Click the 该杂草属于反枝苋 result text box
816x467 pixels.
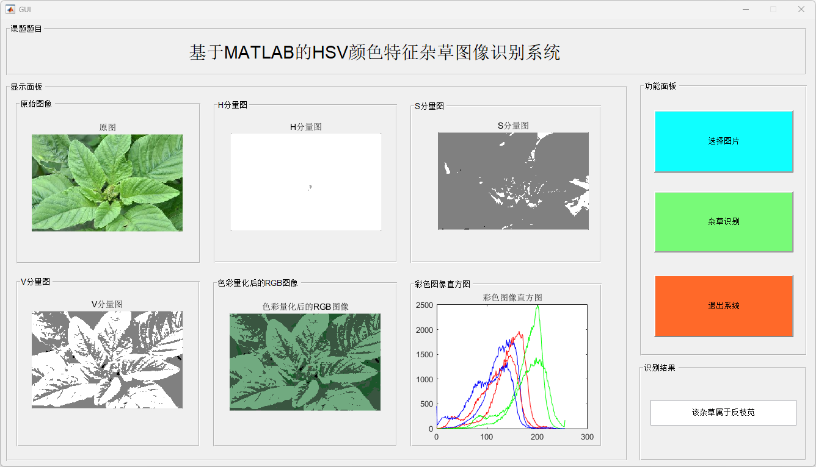tap(723, 413)
